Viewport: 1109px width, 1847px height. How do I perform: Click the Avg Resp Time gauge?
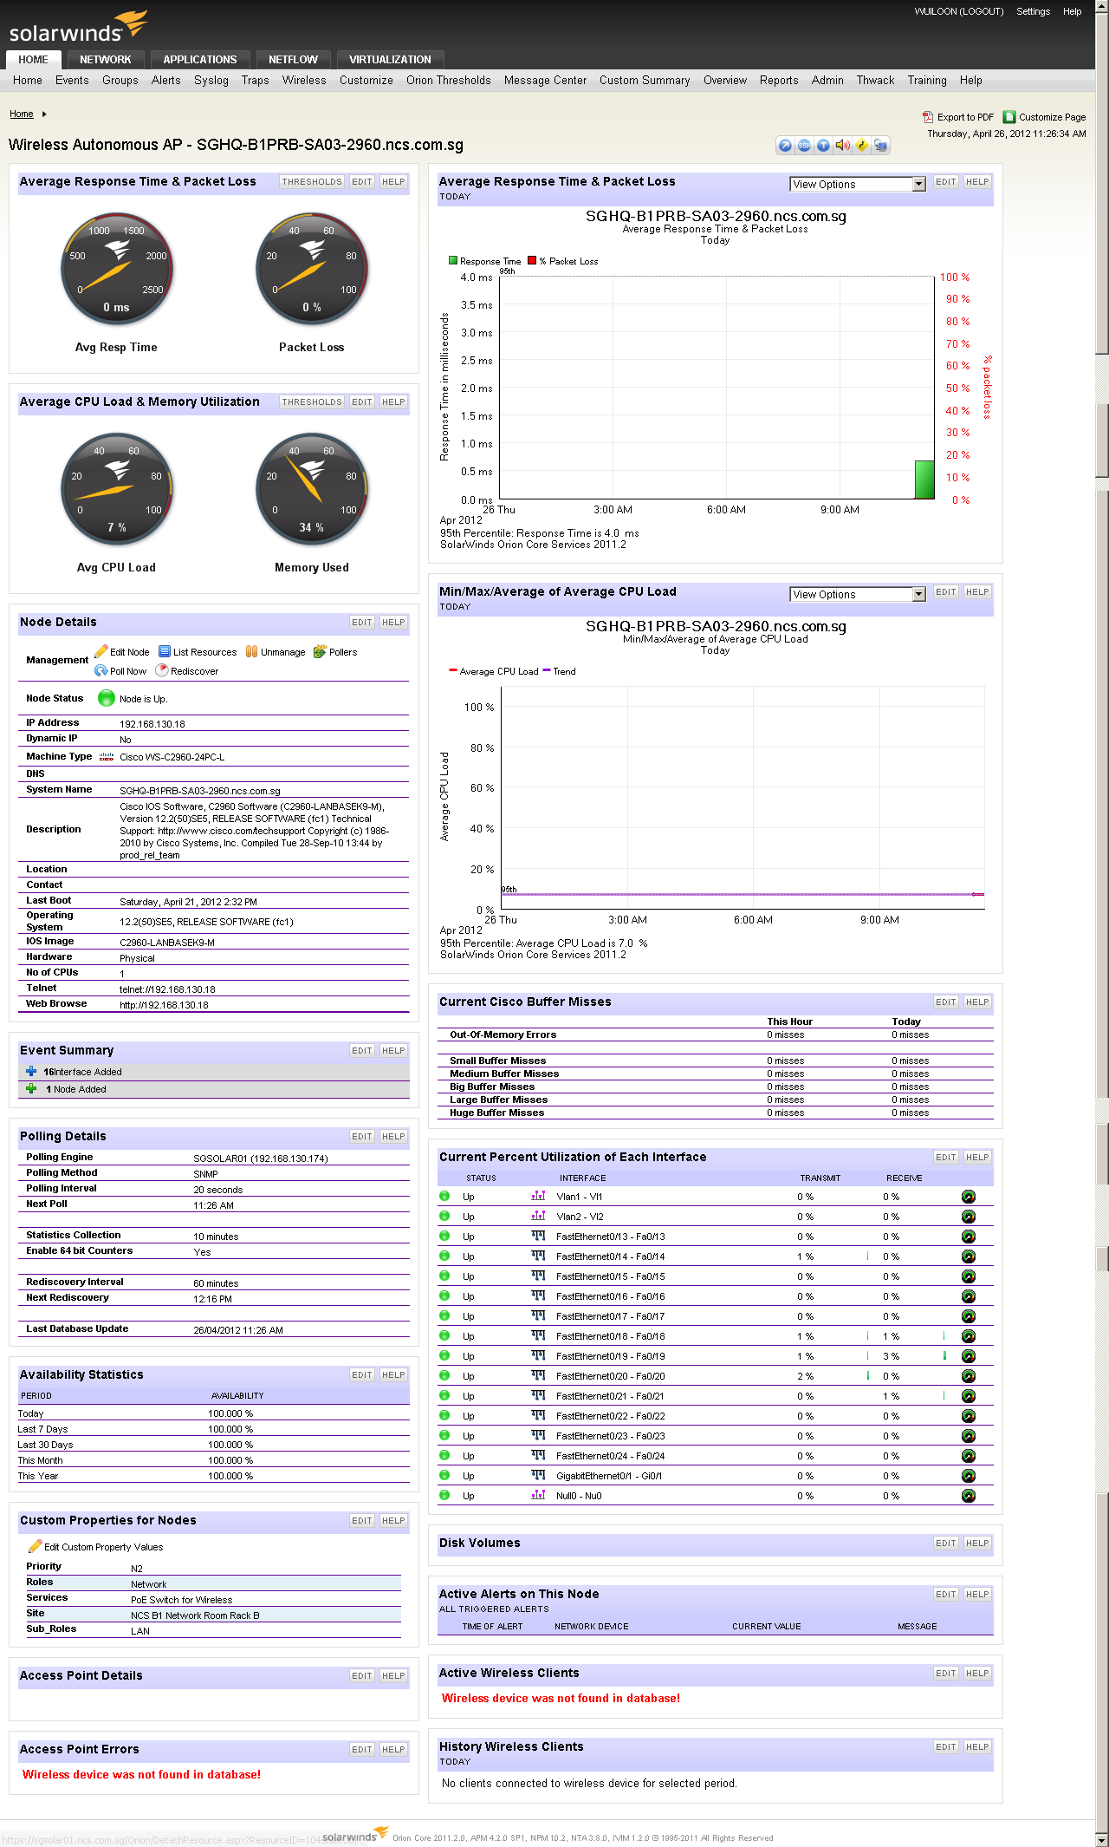pos(117,269)
